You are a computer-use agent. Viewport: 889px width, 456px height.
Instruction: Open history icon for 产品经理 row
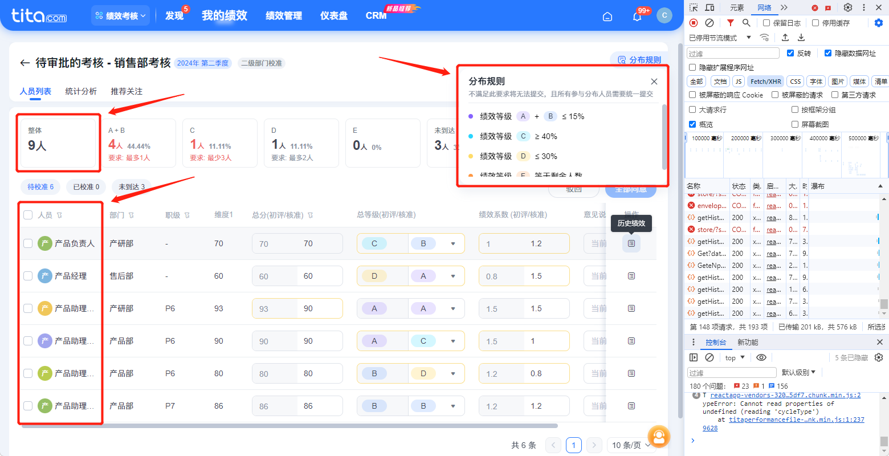[x=631, y=276]
